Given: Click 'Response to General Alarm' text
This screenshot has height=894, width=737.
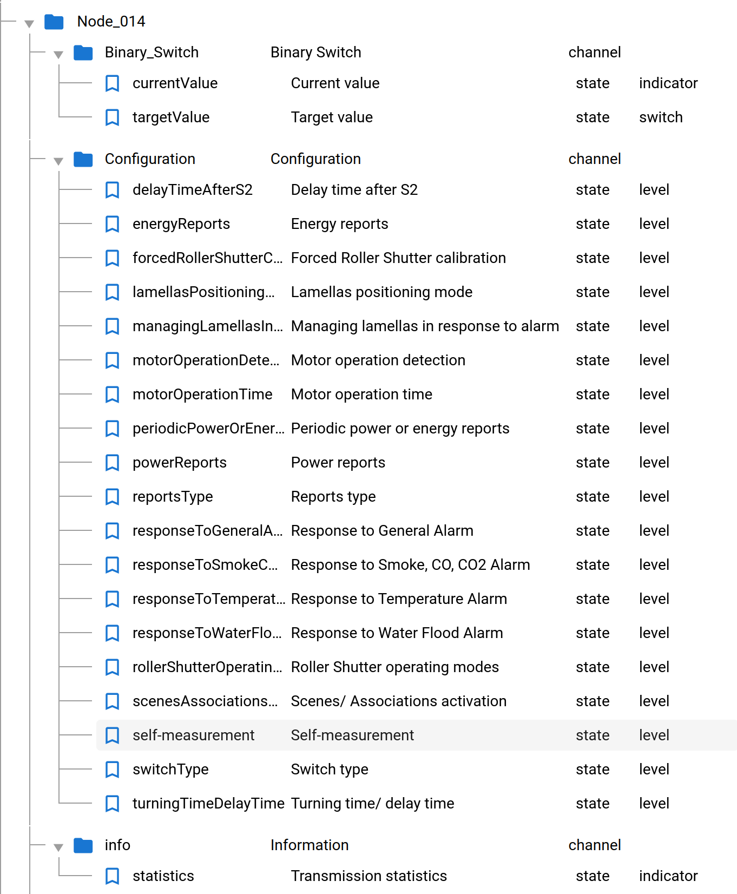Looking at the screenshot, I should [383, 531].
